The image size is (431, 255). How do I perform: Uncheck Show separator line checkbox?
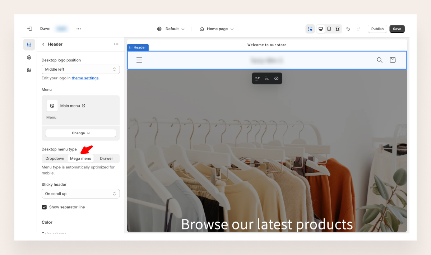45,207
